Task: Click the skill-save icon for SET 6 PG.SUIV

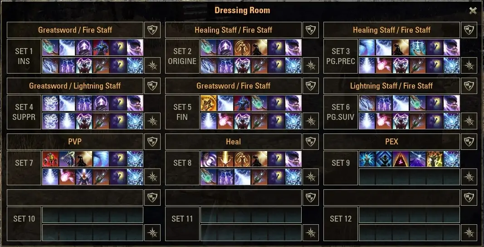Action: click(469, 121)
